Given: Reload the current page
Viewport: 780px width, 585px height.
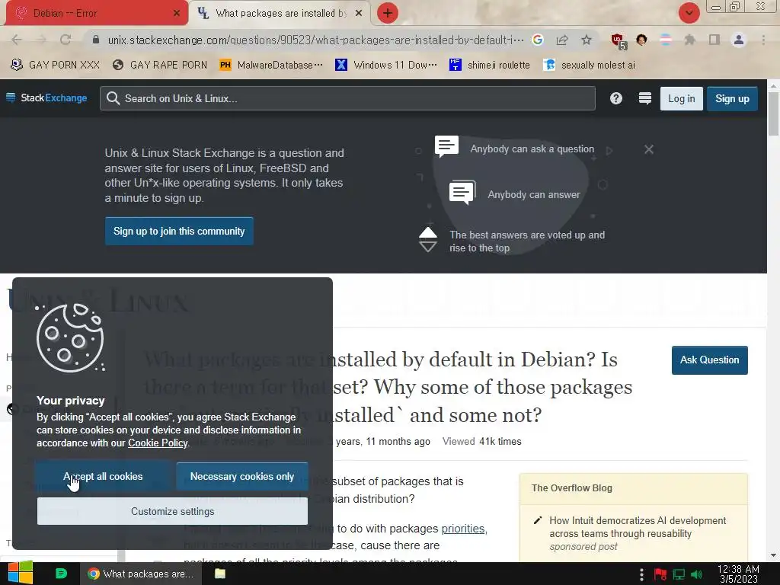Looking at the screenshot, I should (66, 40).
